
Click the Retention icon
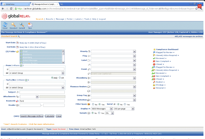(x=88, y=100)
